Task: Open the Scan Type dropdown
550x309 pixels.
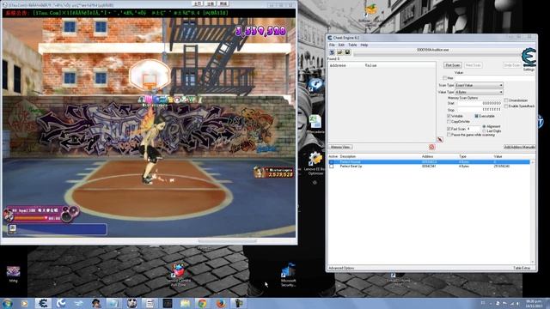Action: click(480, 85)
